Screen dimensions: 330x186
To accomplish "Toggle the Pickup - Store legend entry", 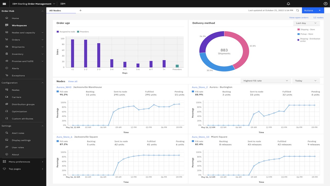I will 305,34.
